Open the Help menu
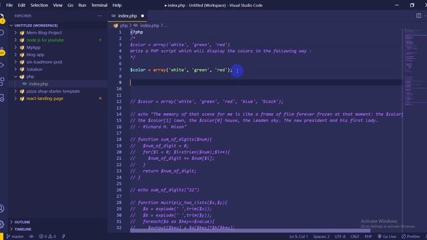Screen dimensions: 427x240 click(117, 5)
